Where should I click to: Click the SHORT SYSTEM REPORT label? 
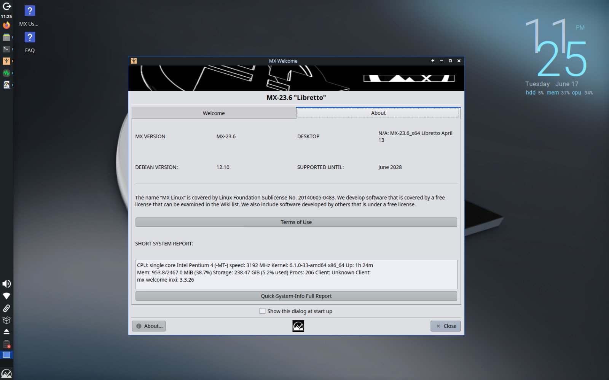click(x=164, y=244)
